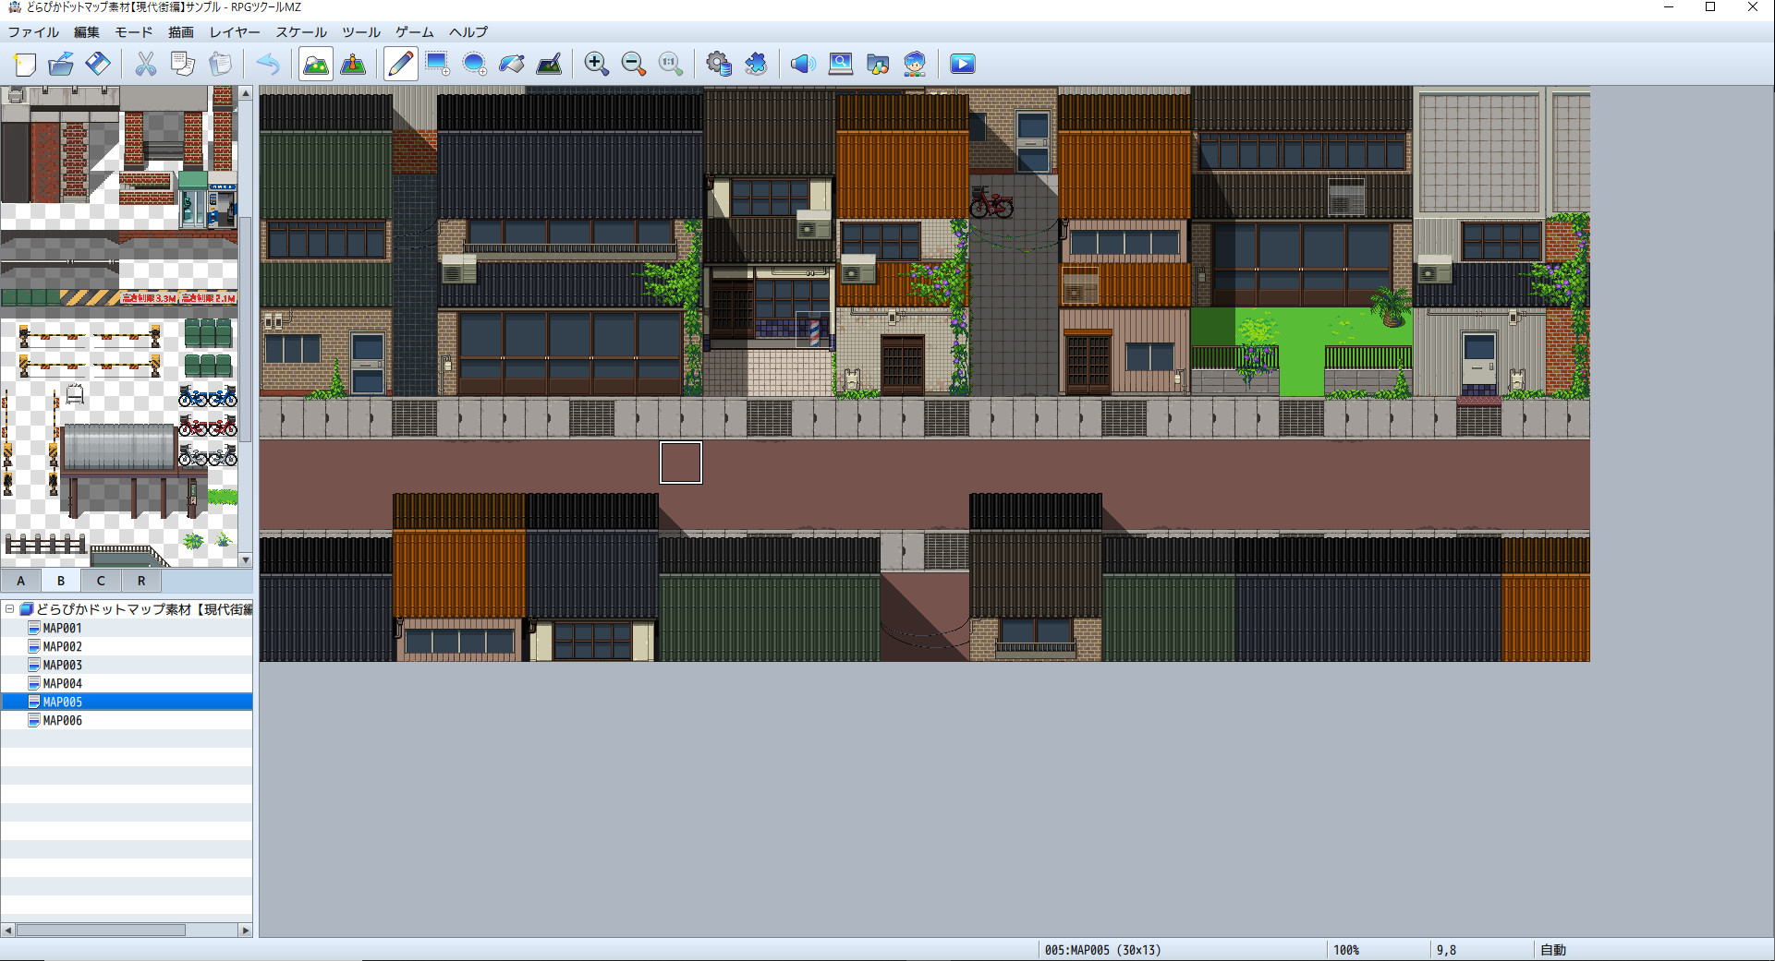1775x961 pixels.
Task: Collapse the どらぴか project tree root
Action: click(x=8, y=609)
